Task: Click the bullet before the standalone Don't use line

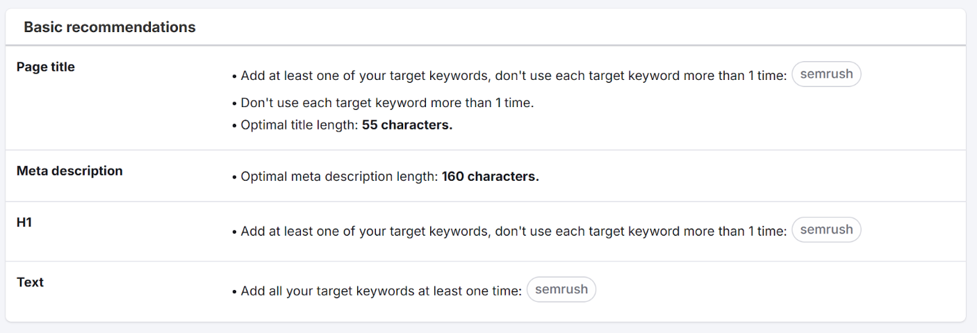Action: [235, 104]
